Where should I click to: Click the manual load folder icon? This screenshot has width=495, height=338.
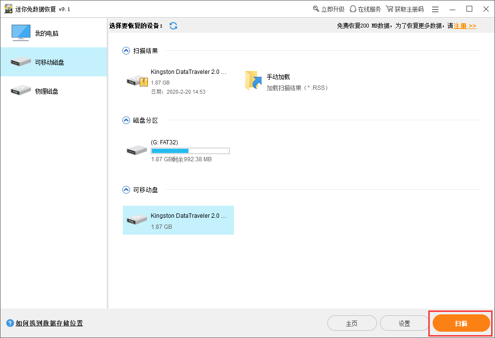point(253,81)
